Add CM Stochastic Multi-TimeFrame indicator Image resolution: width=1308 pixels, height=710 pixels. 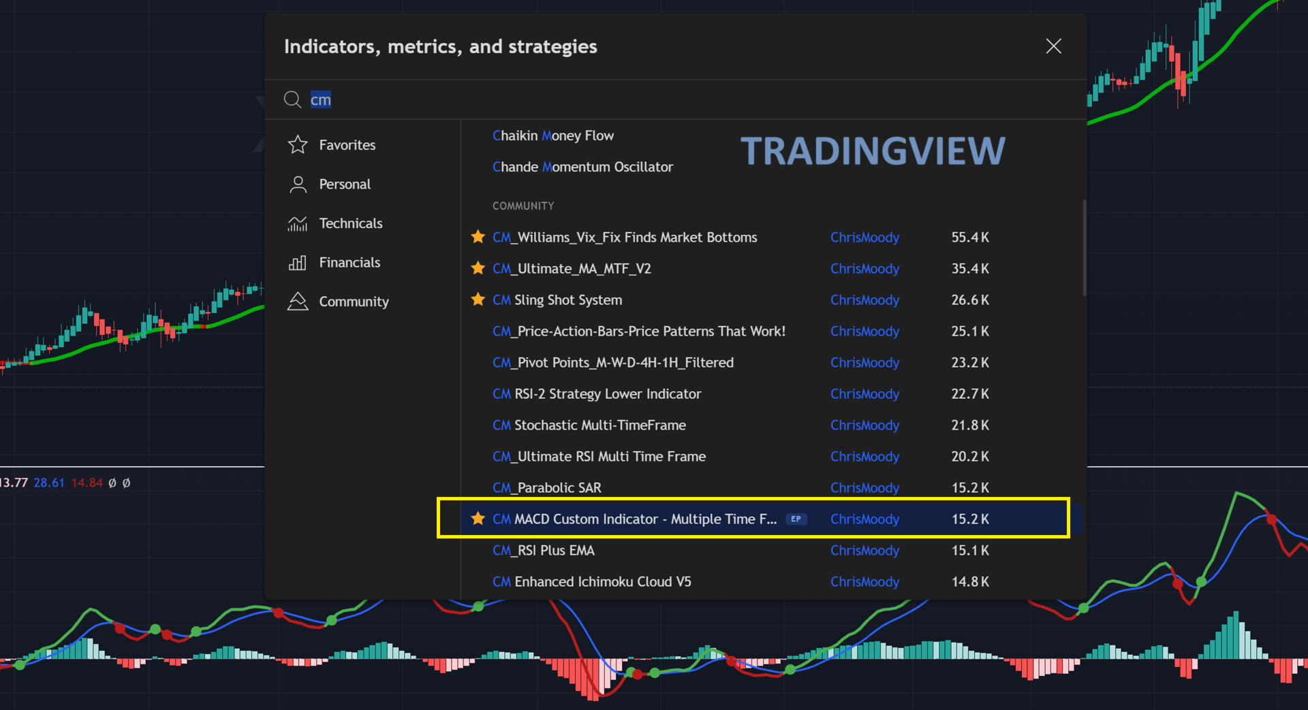point(589,425)
